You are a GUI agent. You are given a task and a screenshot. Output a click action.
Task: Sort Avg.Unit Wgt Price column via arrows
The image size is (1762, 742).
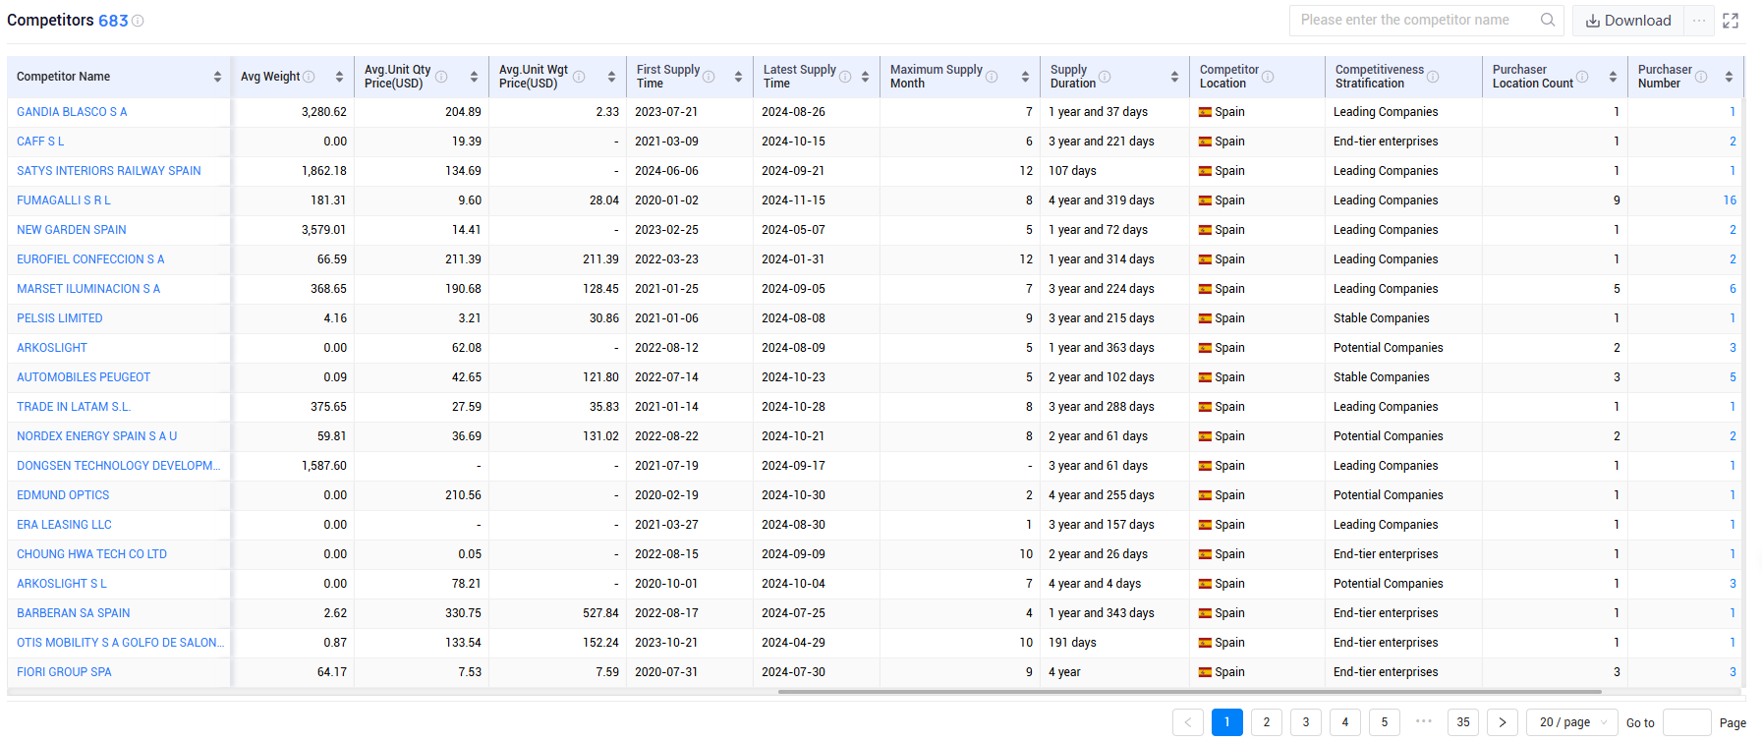pyautogui.click(x=611, y=77)
